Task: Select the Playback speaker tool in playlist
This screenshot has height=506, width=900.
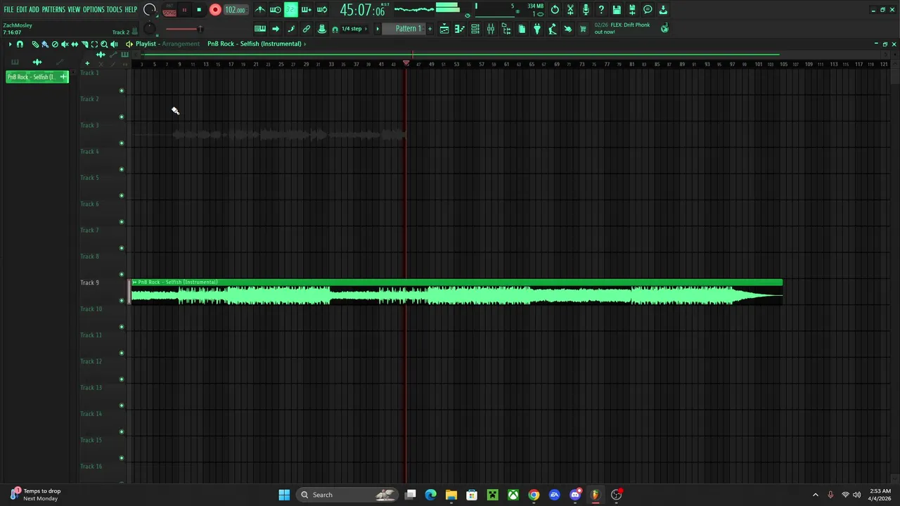Action: [114, 44]
